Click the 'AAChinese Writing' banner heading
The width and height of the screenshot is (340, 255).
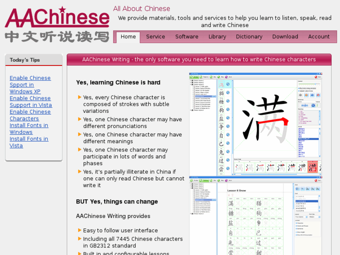199,59
